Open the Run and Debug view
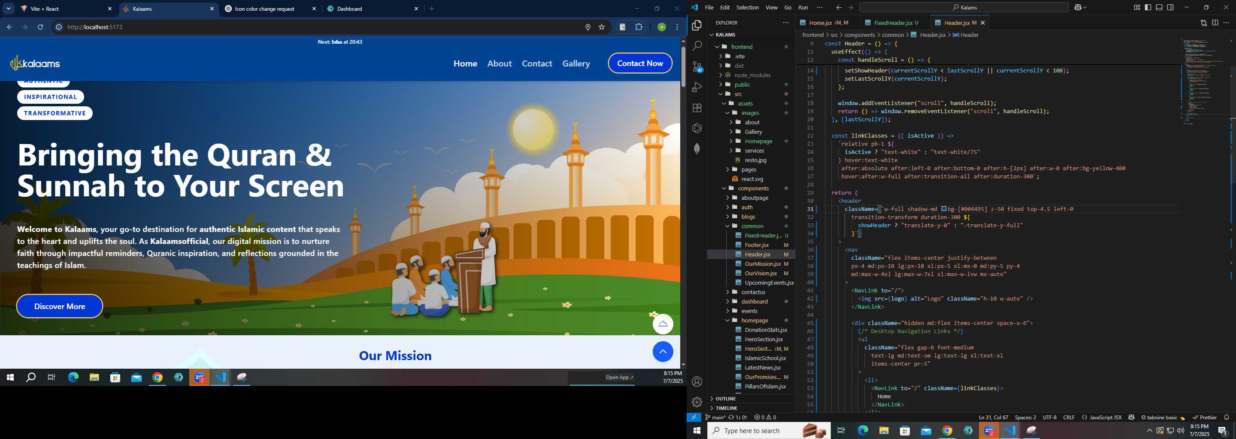 (x=697, y=87)
